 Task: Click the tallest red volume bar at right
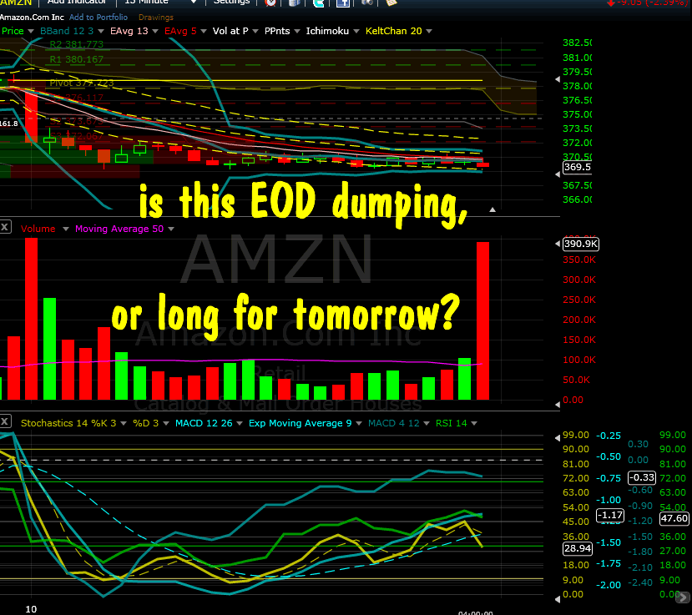click(482, 320)
